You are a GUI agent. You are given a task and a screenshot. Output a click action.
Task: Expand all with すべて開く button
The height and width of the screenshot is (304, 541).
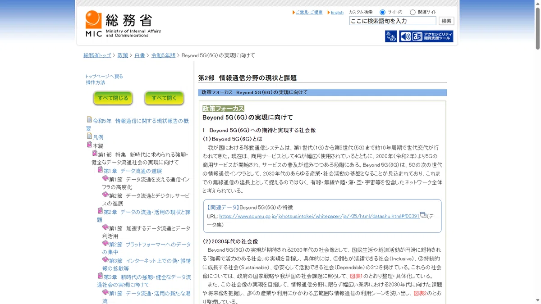pos(164,98)
